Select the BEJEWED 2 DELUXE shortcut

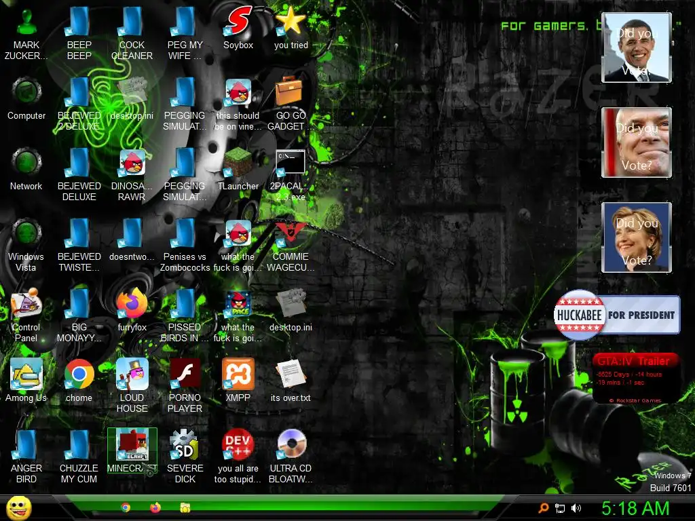[79, 104]
